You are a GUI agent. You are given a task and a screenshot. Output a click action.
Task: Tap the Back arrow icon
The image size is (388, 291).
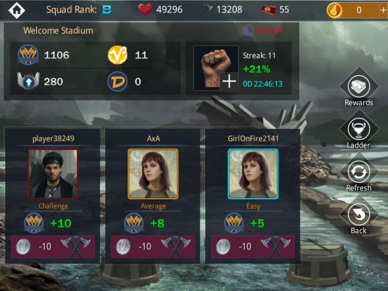[358, 215]
